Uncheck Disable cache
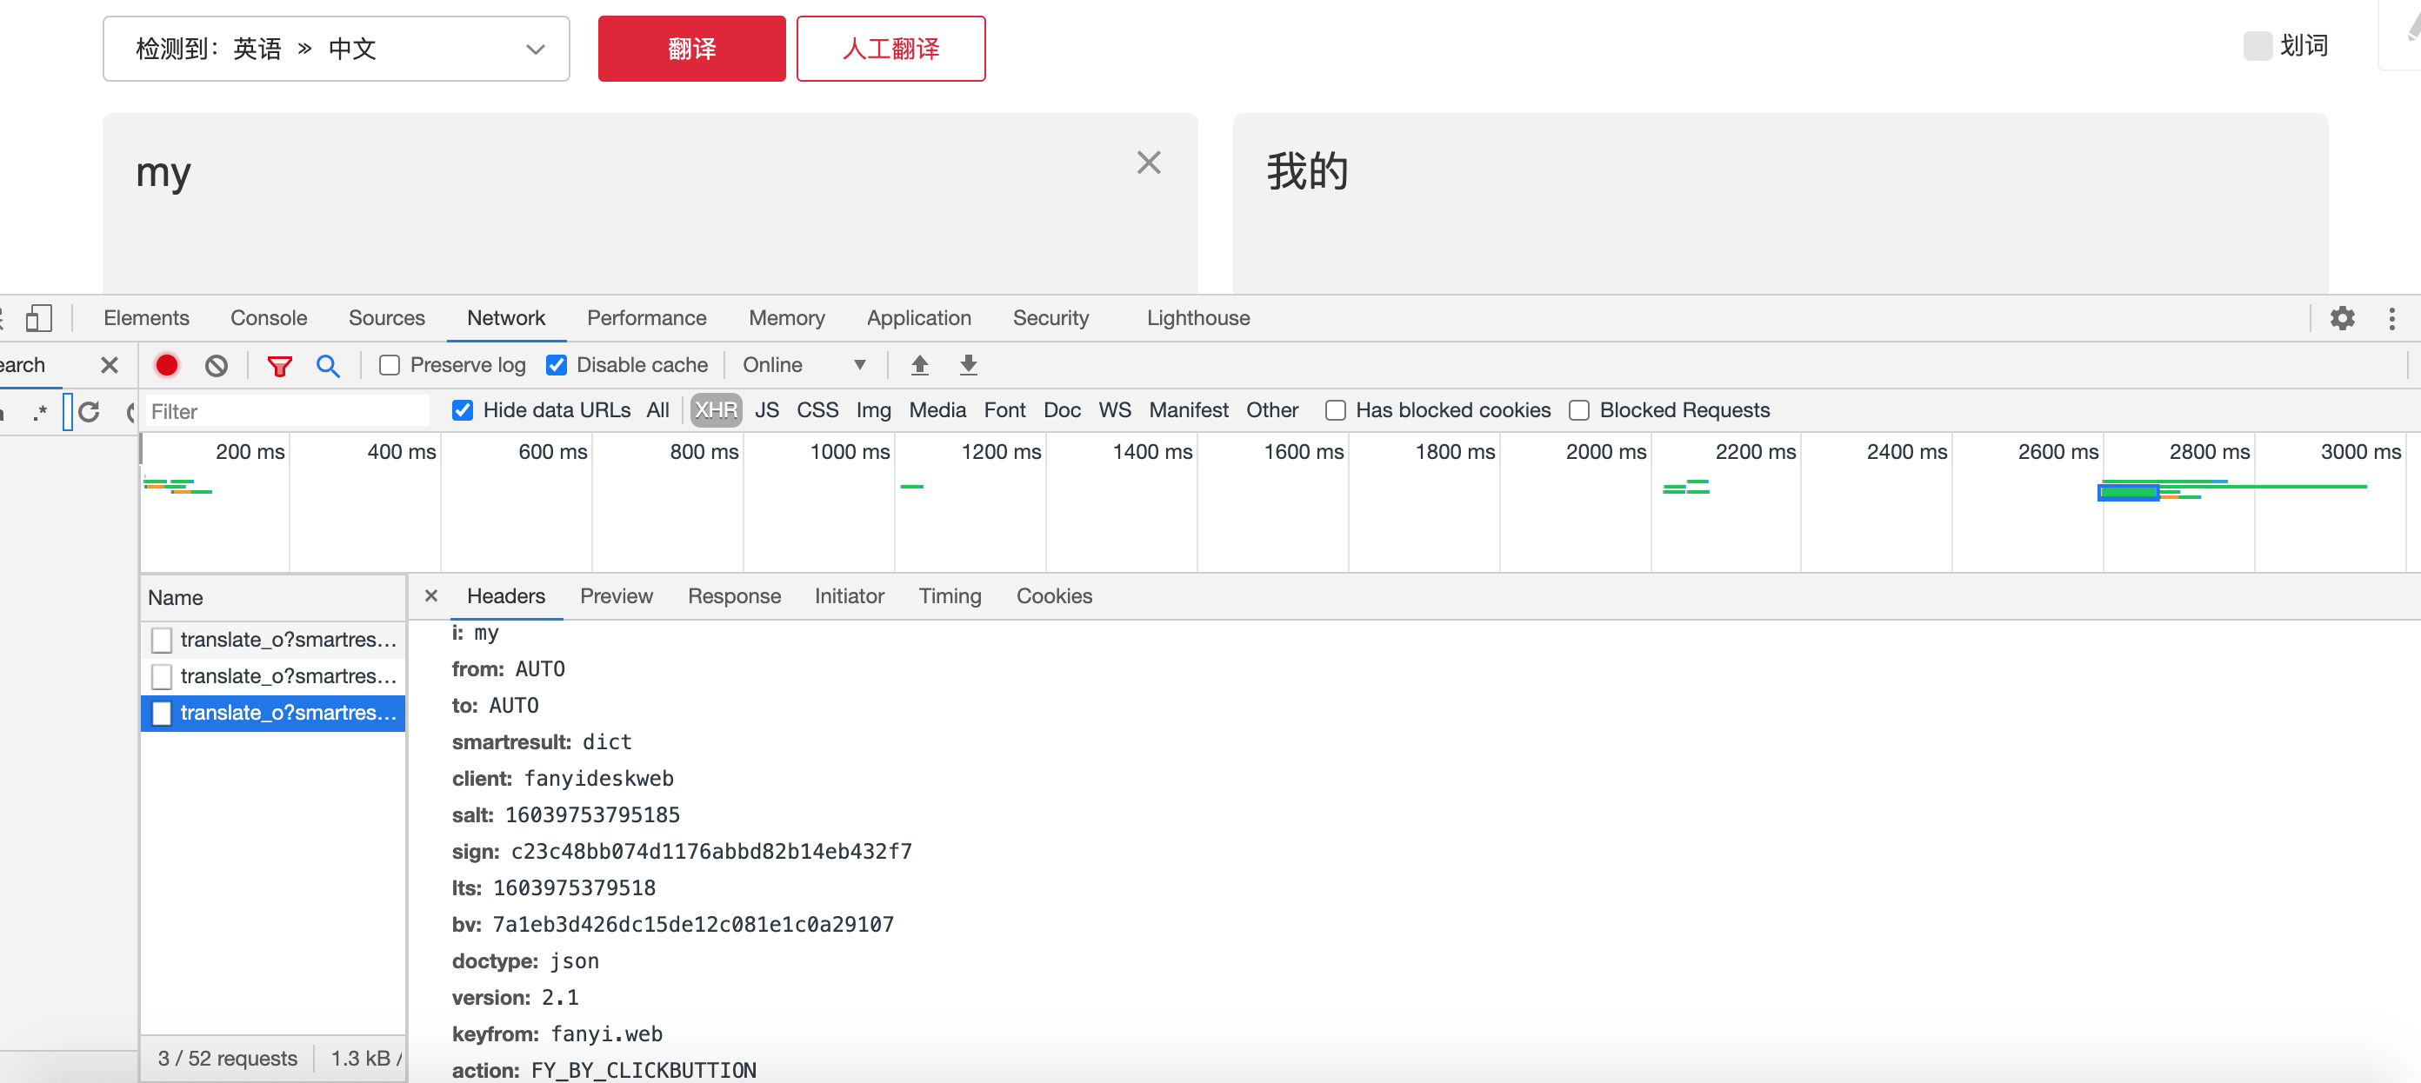The image size is (2421, 1083). (x=558, y=365)
